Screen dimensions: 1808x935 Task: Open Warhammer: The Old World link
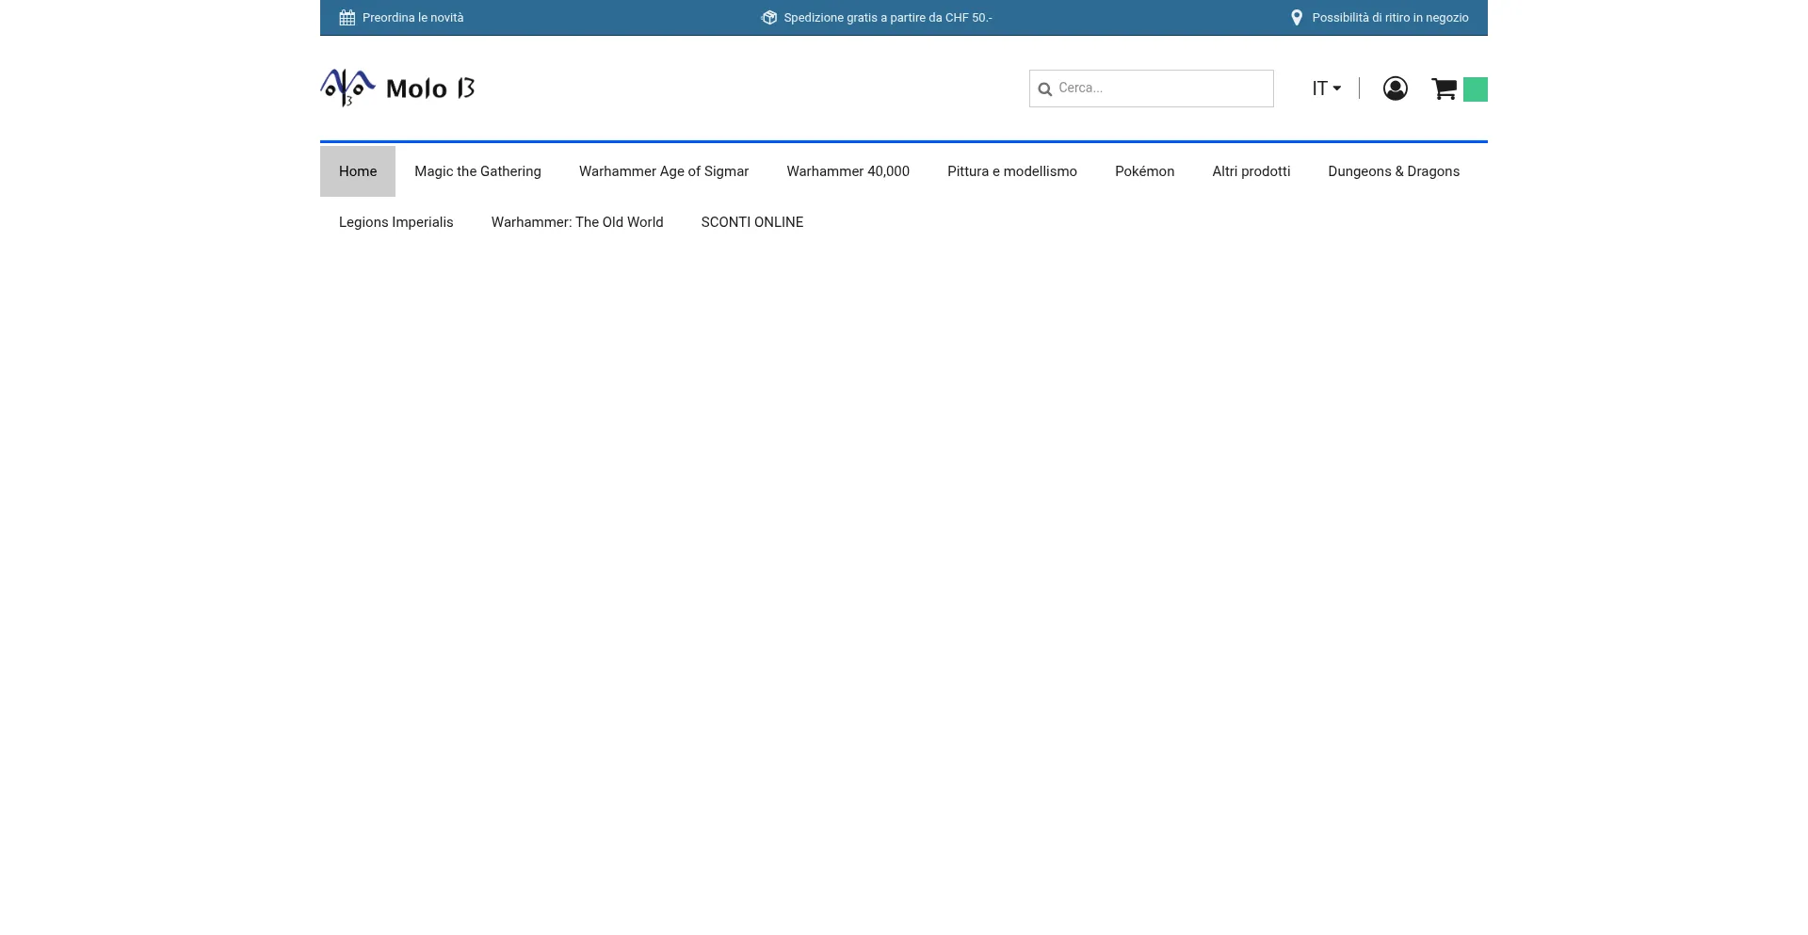click(x=577, y=222)
